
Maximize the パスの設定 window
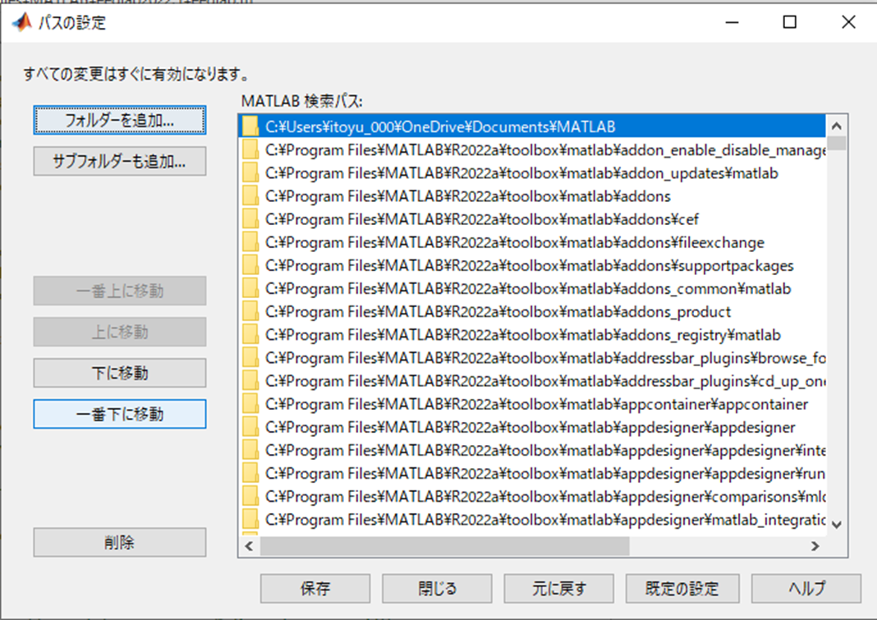tap(790, 22)
